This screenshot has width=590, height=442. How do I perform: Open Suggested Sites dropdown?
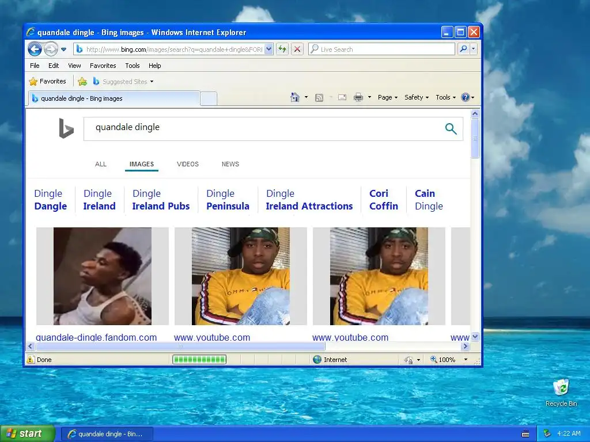[x=123, y=81]
